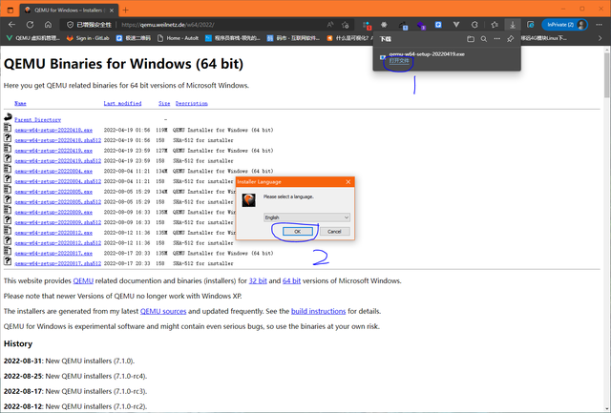Open the InPrivate profile button
This screenshot has width=611, height=413.
pyautogui.click(x=564, y=25)
